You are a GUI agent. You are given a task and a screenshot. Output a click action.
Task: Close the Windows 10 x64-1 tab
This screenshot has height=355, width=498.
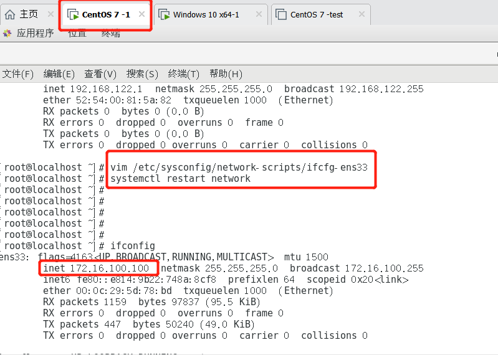259,14
